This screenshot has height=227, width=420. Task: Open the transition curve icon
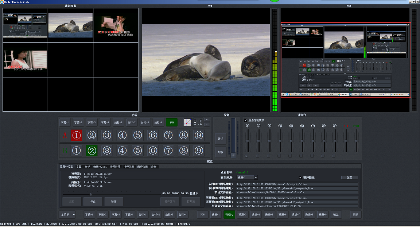pos(187,122)
